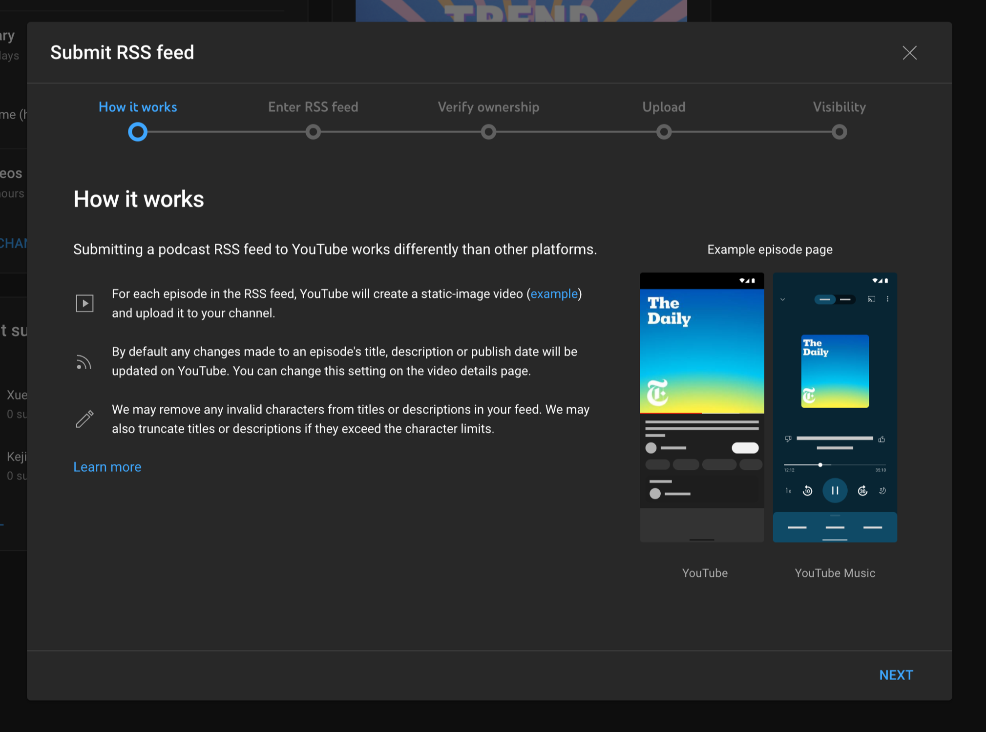Go to the Upload step circle
The height and width of the screenshot is (732, 986).
pyautogui.click(x=664, y=132)
